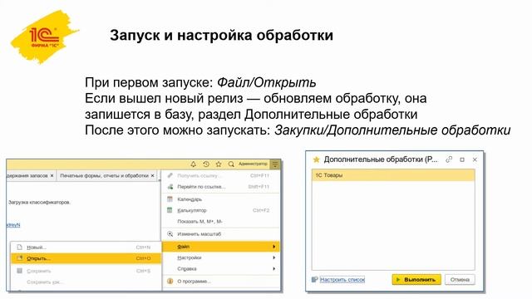
Task: Open the "Настроить список" link
Action: coord(342,280)
